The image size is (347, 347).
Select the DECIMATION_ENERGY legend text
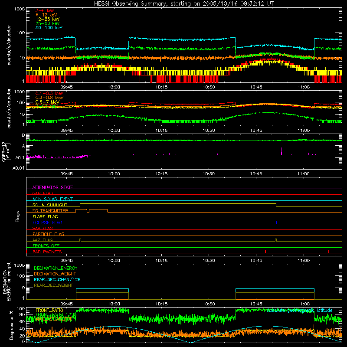click(56, 268)
